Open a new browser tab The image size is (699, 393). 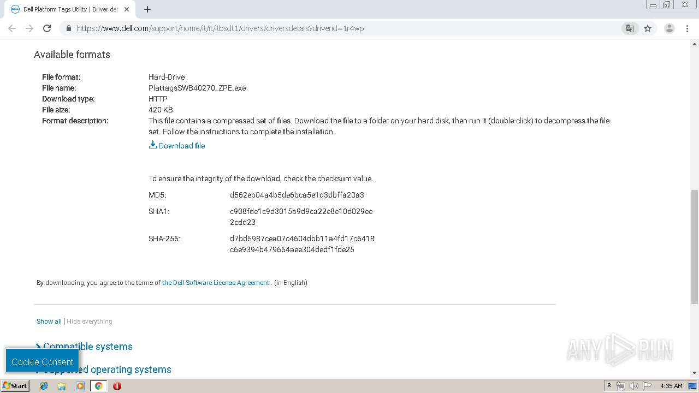(x=147, y=9)
